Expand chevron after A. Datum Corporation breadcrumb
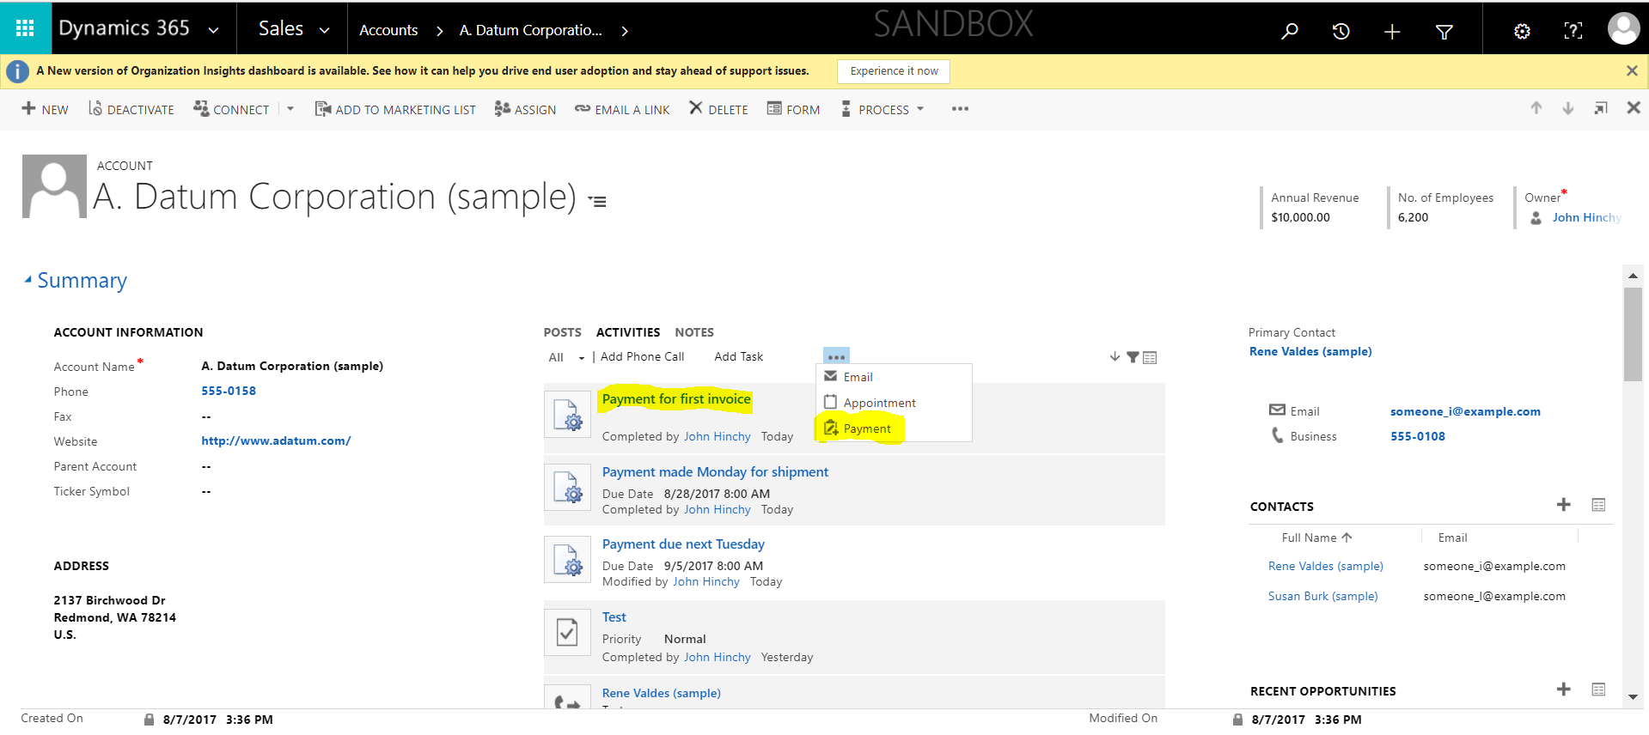 (625, 31)
